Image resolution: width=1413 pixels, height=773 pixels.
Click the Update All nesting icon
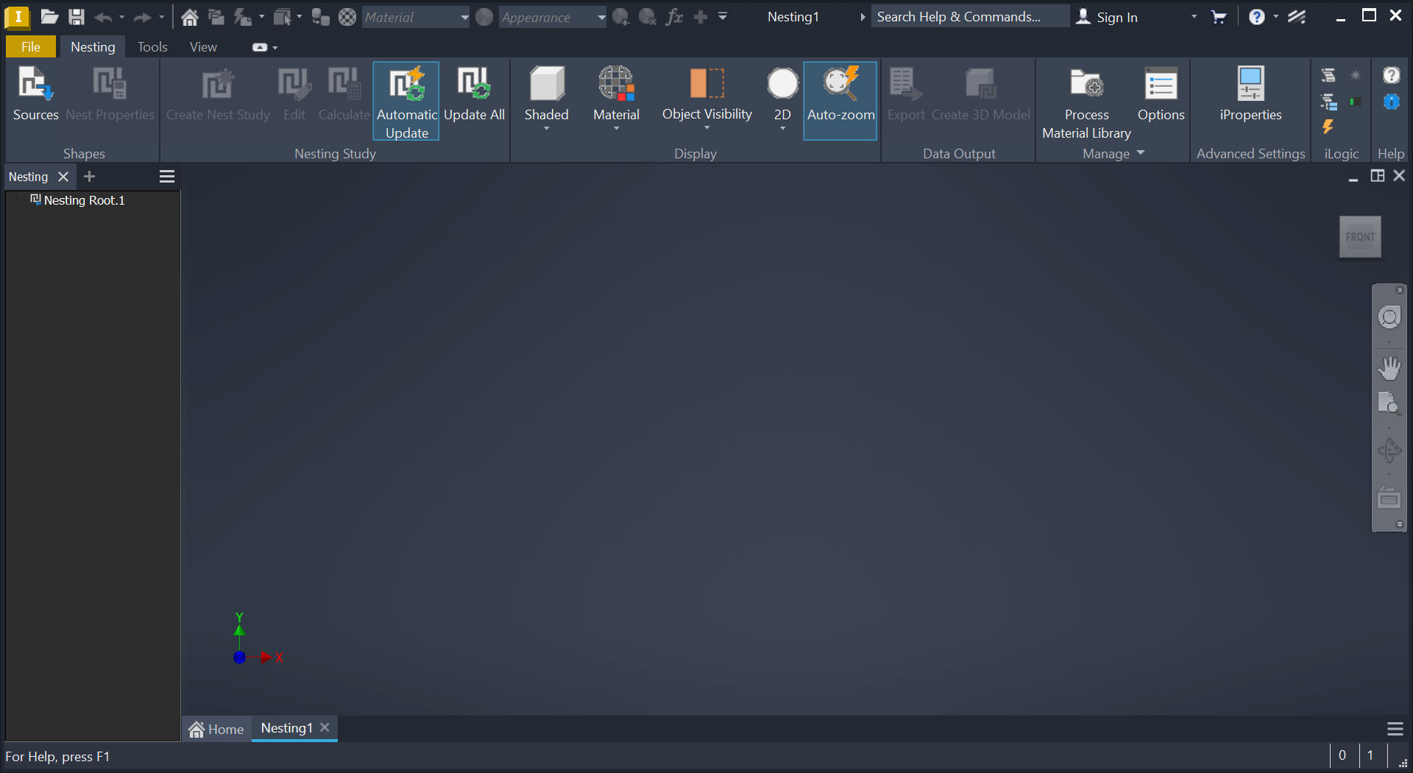tap(474, 94)
